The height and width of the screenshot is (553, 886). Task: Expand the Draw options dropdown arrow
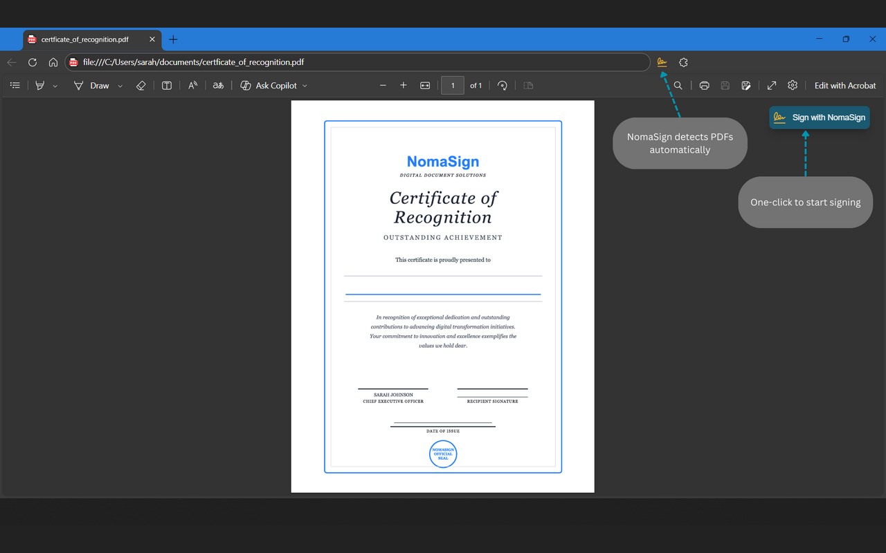coord(120,86)
